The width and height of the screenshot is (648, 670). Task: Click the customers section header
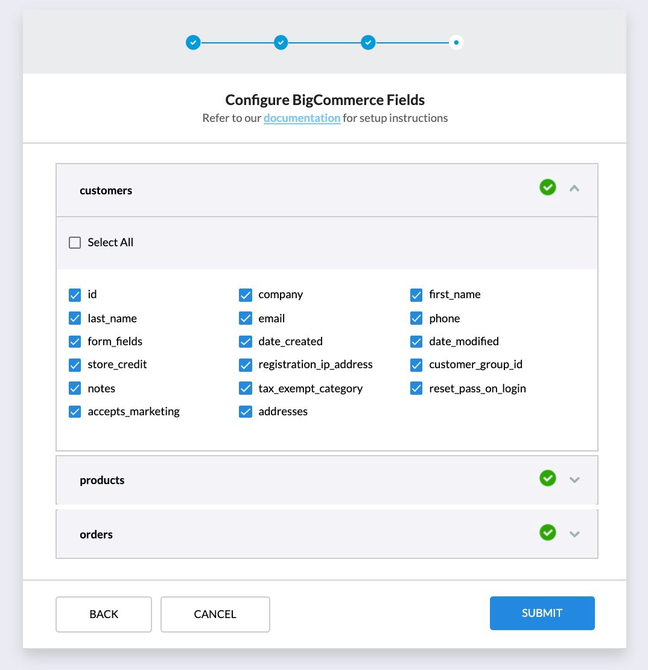point(327,190)
